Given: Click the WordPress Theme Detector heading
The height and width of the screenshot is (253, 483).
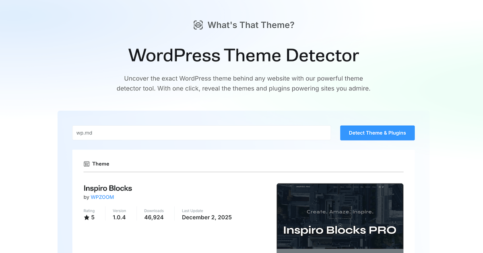Looking at the screenshot, I should click(244, 55).
